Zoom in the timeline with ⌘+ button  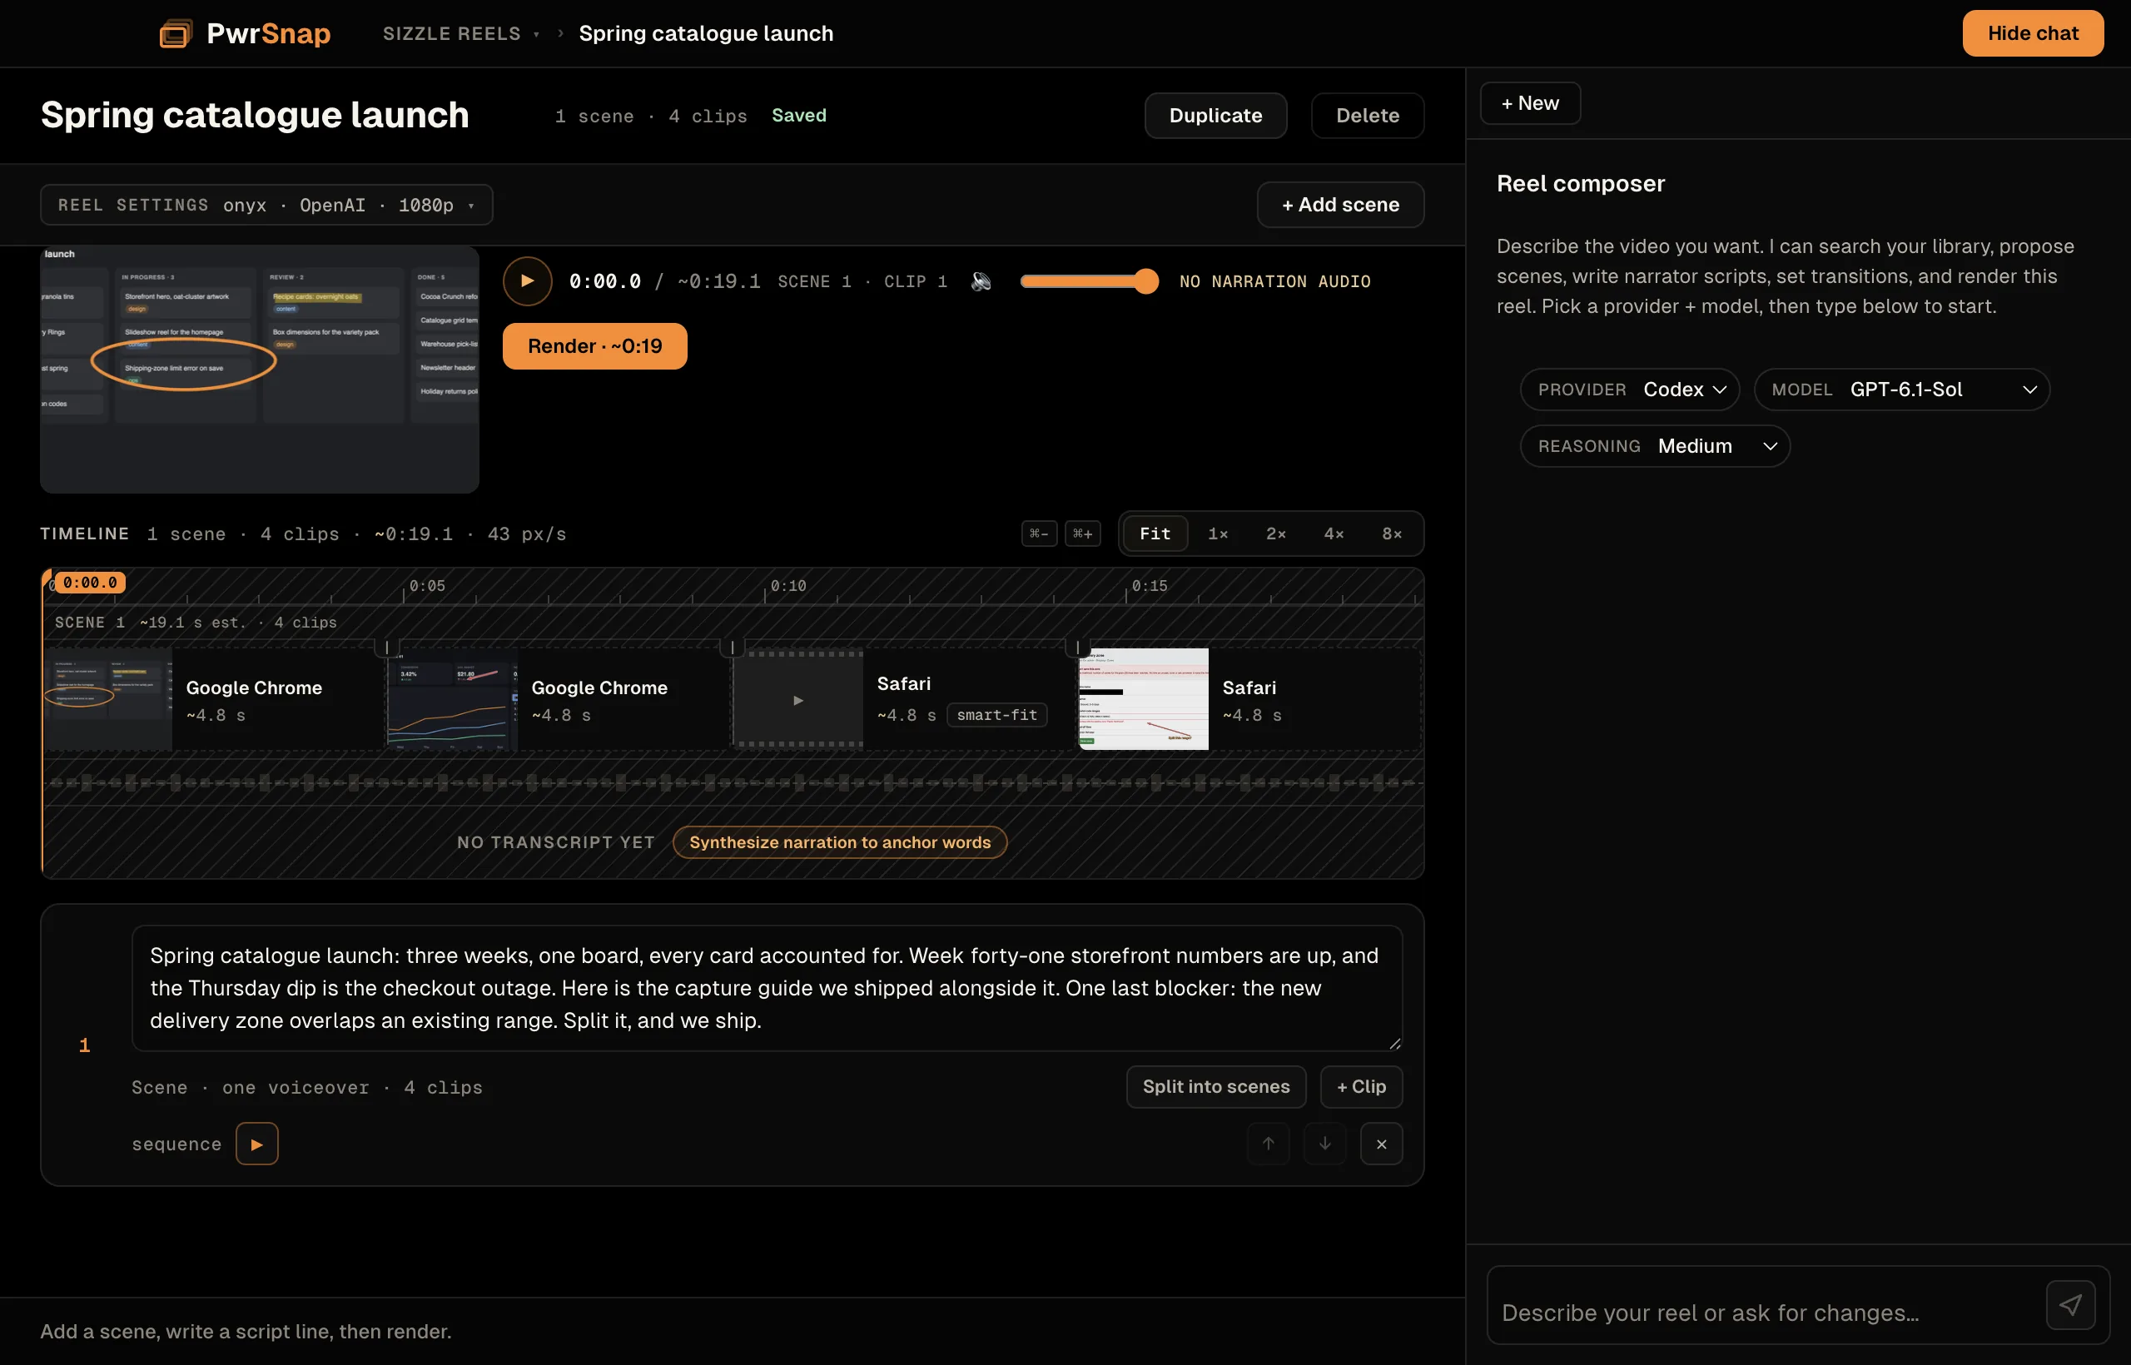coord(1083,534)
